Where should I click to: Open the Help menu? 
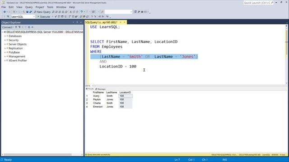(72, 7)
